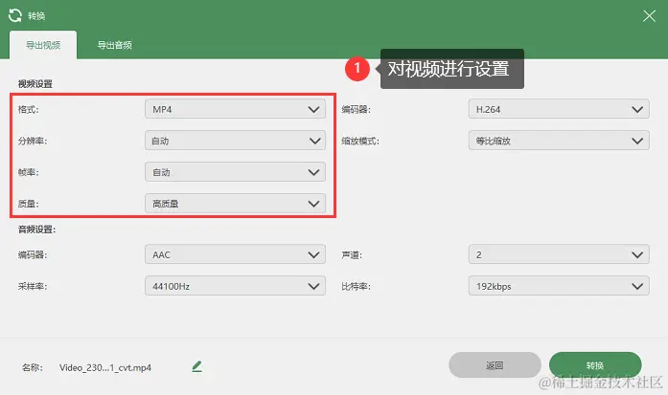Click the 名称: label
668x395 pixels.
[33, 368]
